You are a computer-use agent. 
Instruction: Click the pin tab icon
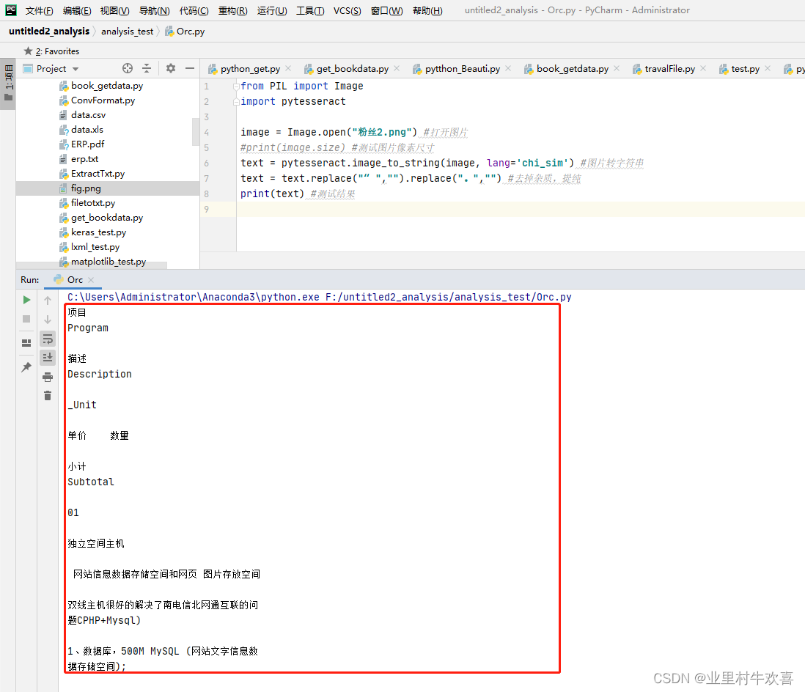[x=26, y=367]
